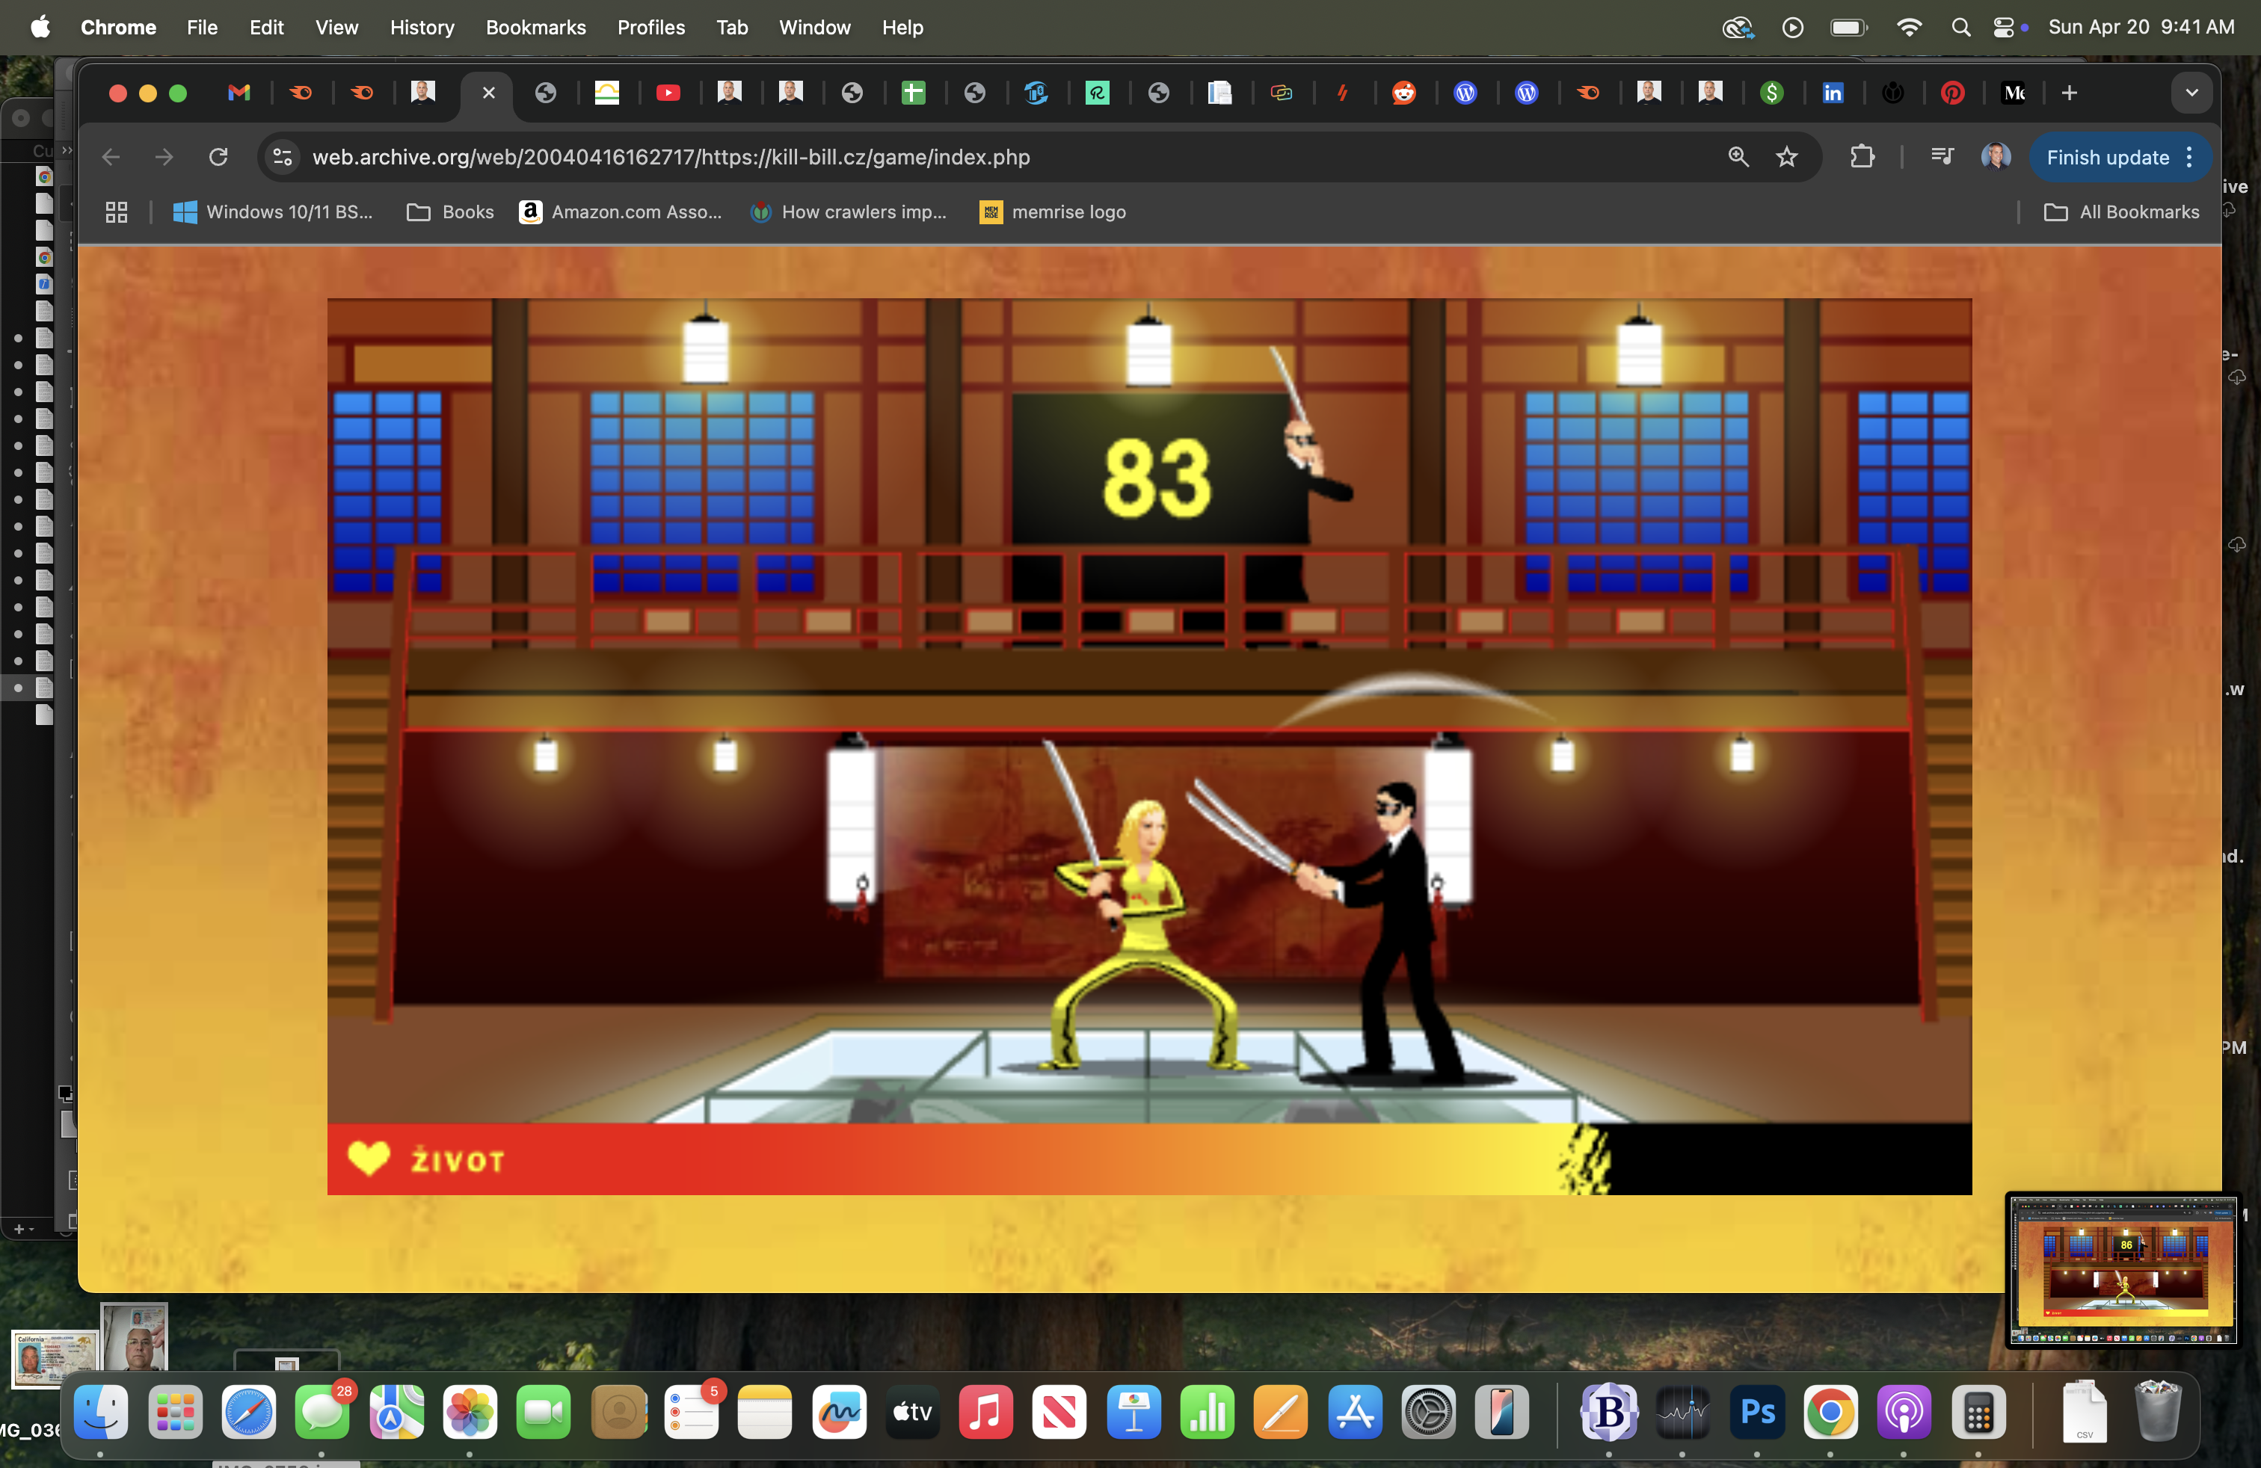Switch to the LinkedIn tab
This screenshot has height=1468, width=2261.
pyautogui.click(x=1833, y=93)
